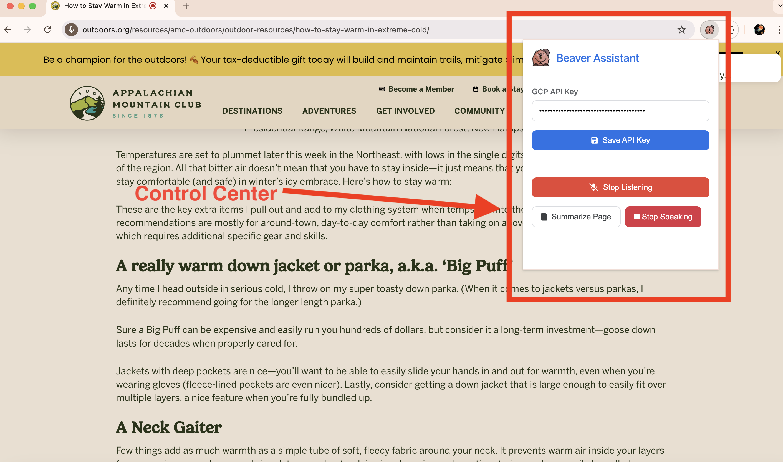
Task: Click the Appalachian Mountain Club logo
Action: (x=87, y=103)
